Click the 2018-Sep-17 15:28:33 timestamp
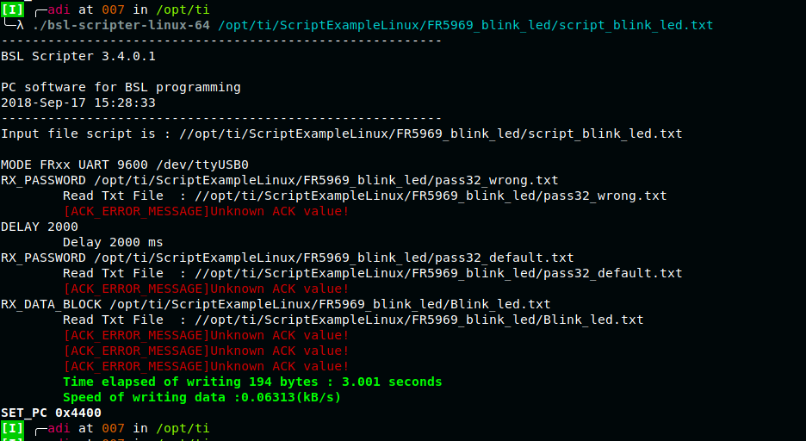Screen dimensions: 806x441 tap(78, 102)
